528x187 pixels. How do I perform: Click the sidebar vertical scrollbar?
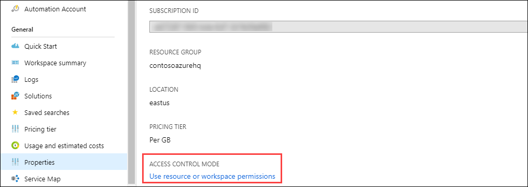[x=131, y=93]
